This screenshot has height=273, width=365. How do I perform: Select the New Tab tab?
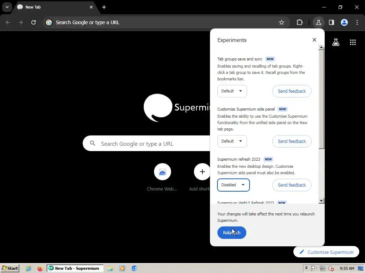pos(55,7)
